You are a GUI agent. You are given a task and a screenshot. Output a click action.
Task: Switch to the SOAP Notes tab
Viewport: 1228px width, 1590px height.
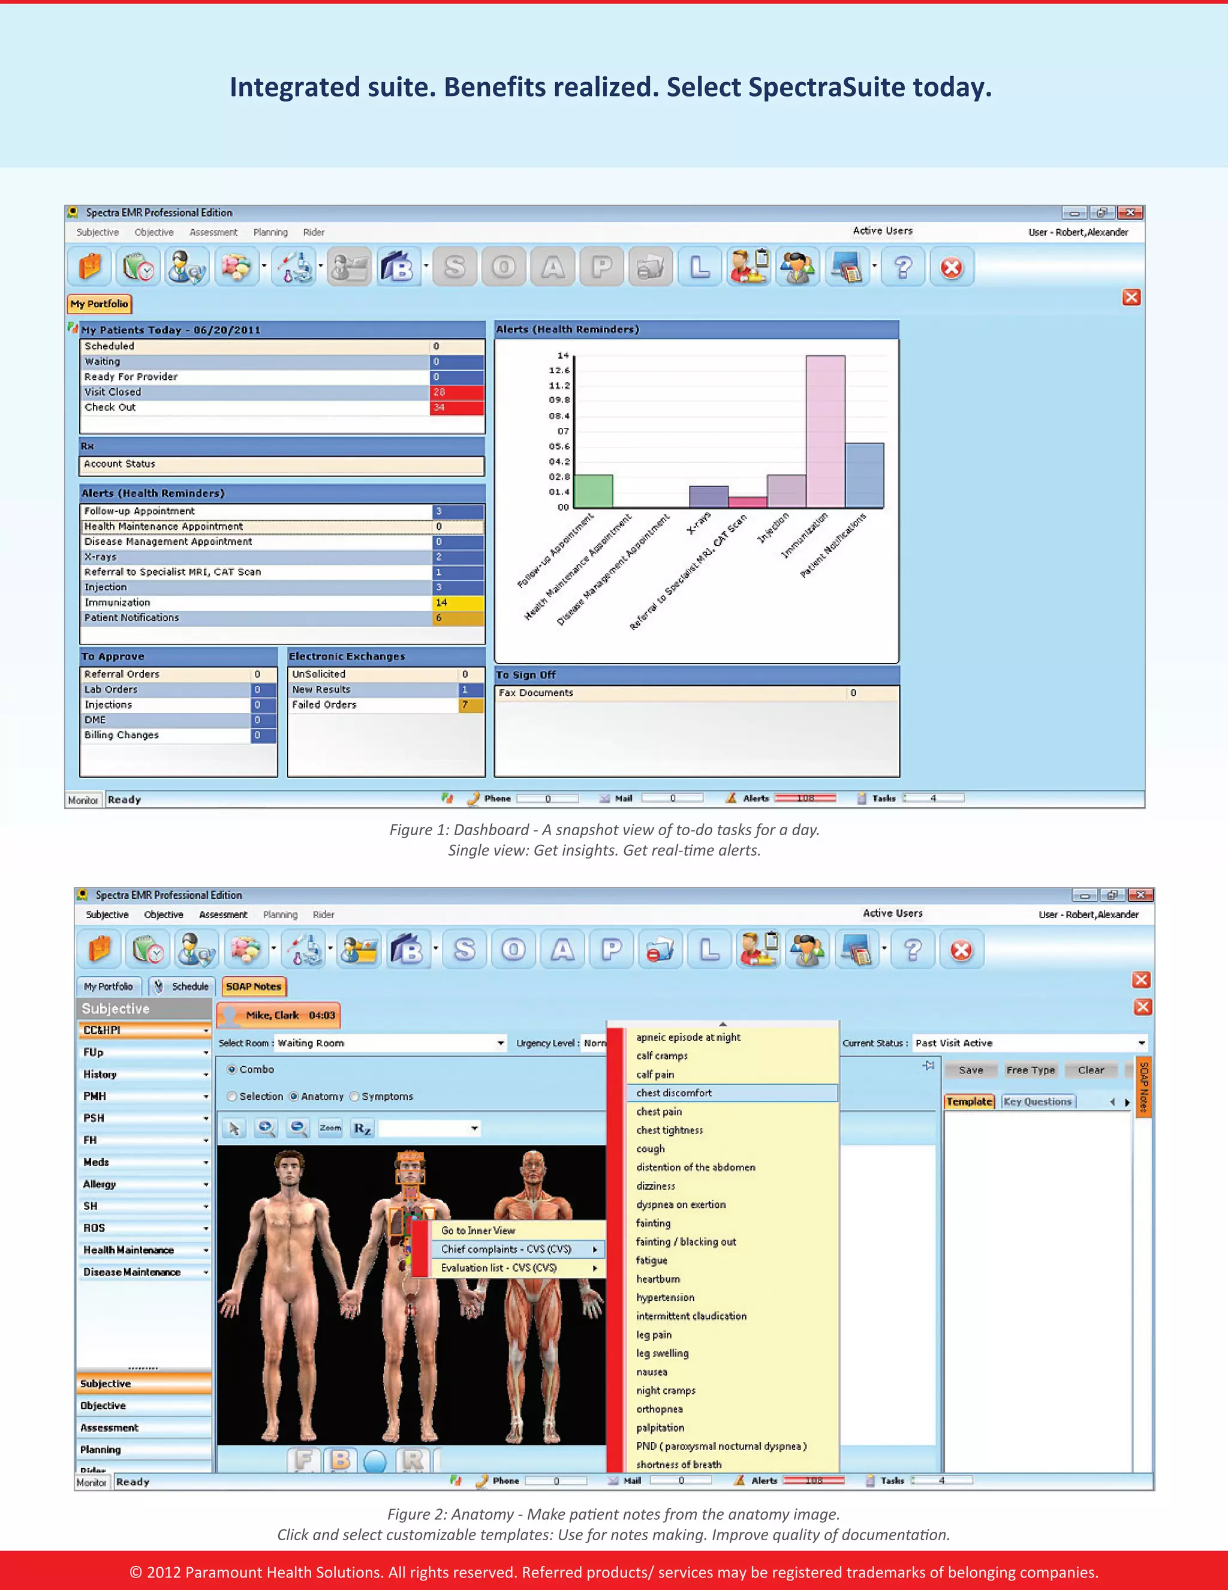click(254, 986)
